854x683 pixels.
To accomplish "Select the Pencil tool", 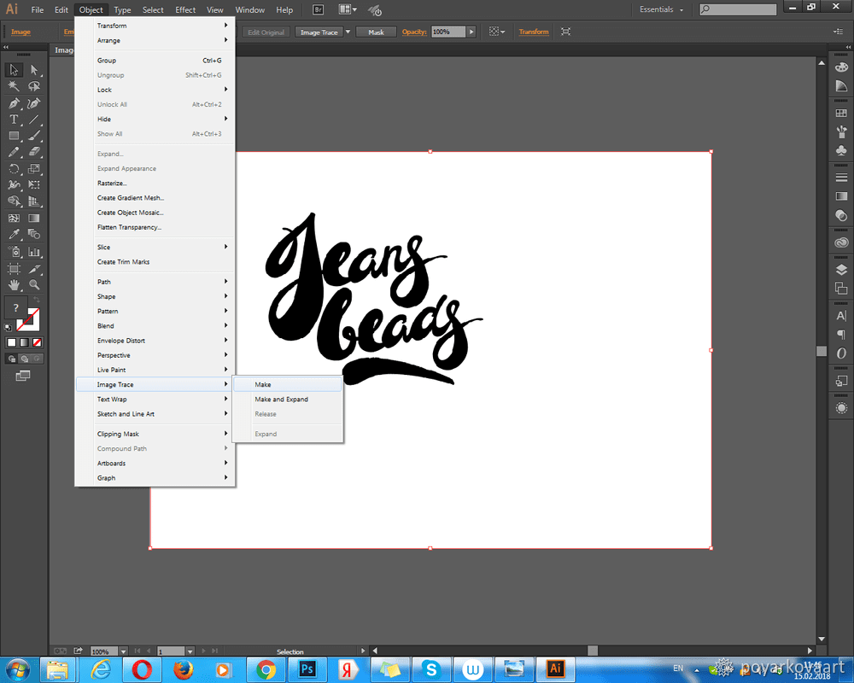I will [x=15, y=152].
